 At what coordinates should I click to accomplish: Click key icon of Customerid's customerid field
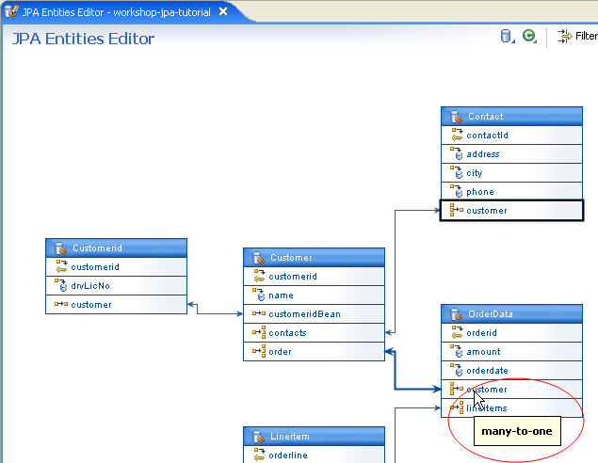(61, 266)
